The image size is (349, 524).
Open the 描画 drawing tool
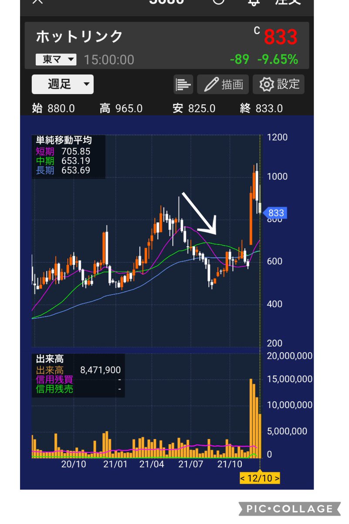(x=223, y=84)
